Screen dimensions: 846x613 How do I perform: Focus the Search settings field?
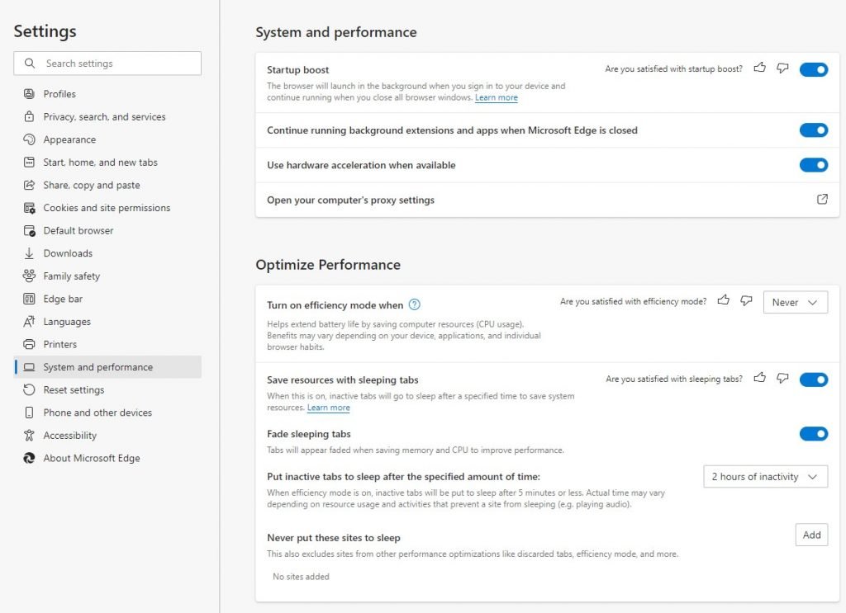click(x=108, y=63)
